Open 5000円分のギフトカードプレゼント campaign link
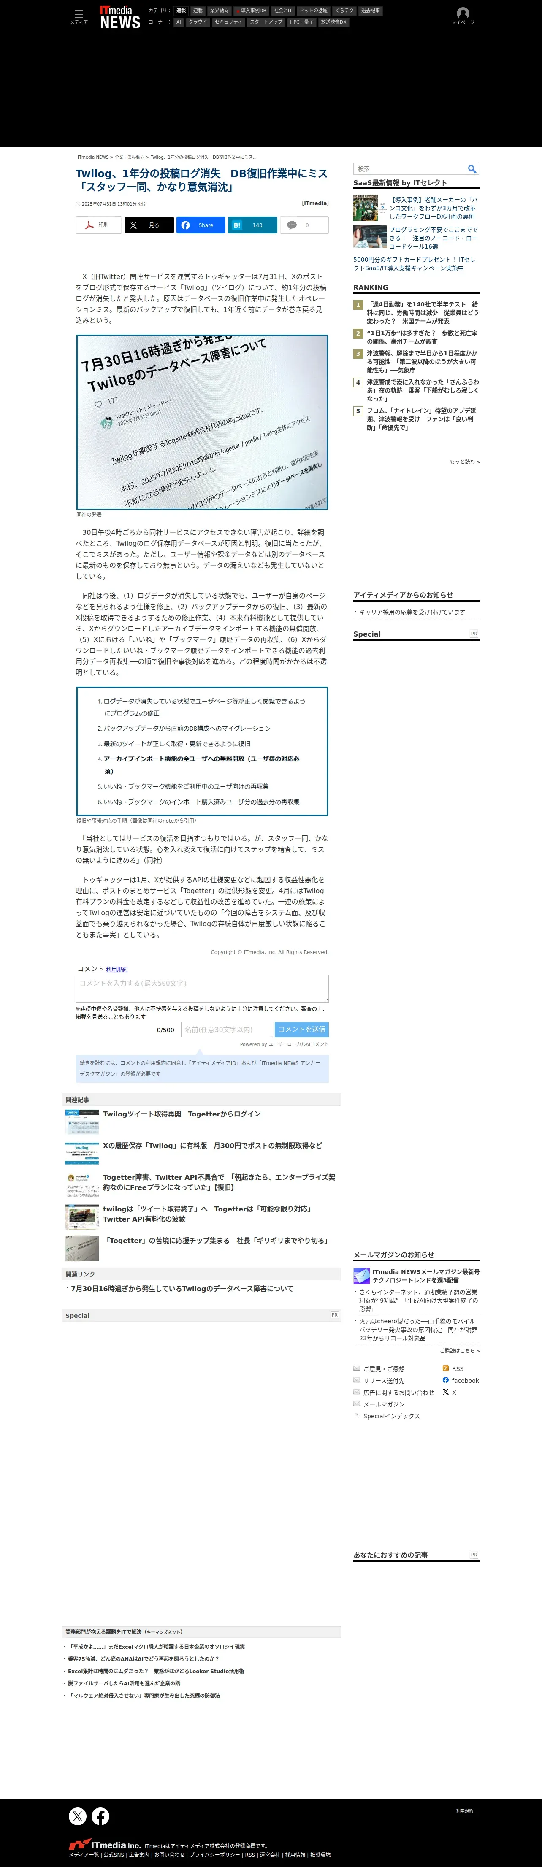Viewport: 542px width, 1867px height. tap(416, 264)
